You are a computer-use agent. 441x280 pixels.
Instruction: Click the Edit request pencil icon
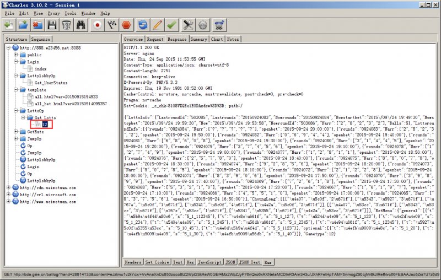(157, 25)
